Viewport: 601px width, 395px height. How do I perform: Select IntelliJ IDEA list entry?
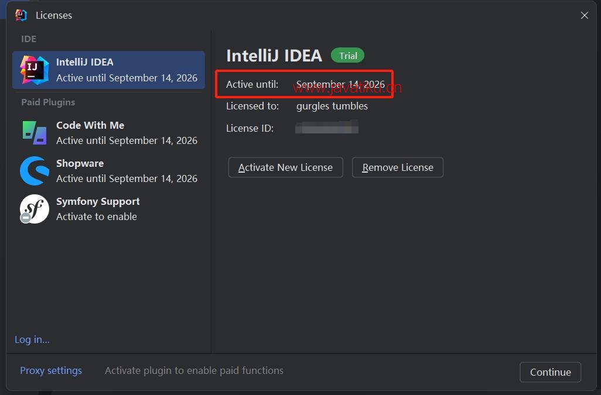tap(108, 70)
